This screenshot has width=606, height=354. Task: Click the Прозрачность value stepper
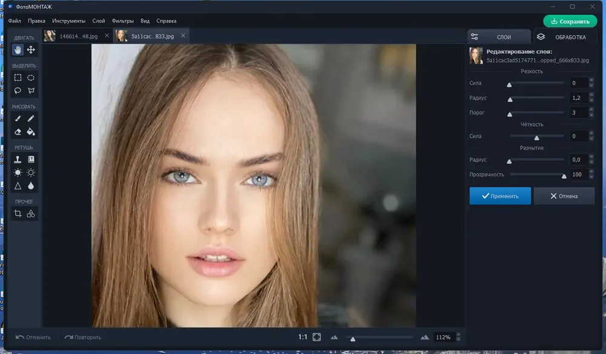[590, 175]
